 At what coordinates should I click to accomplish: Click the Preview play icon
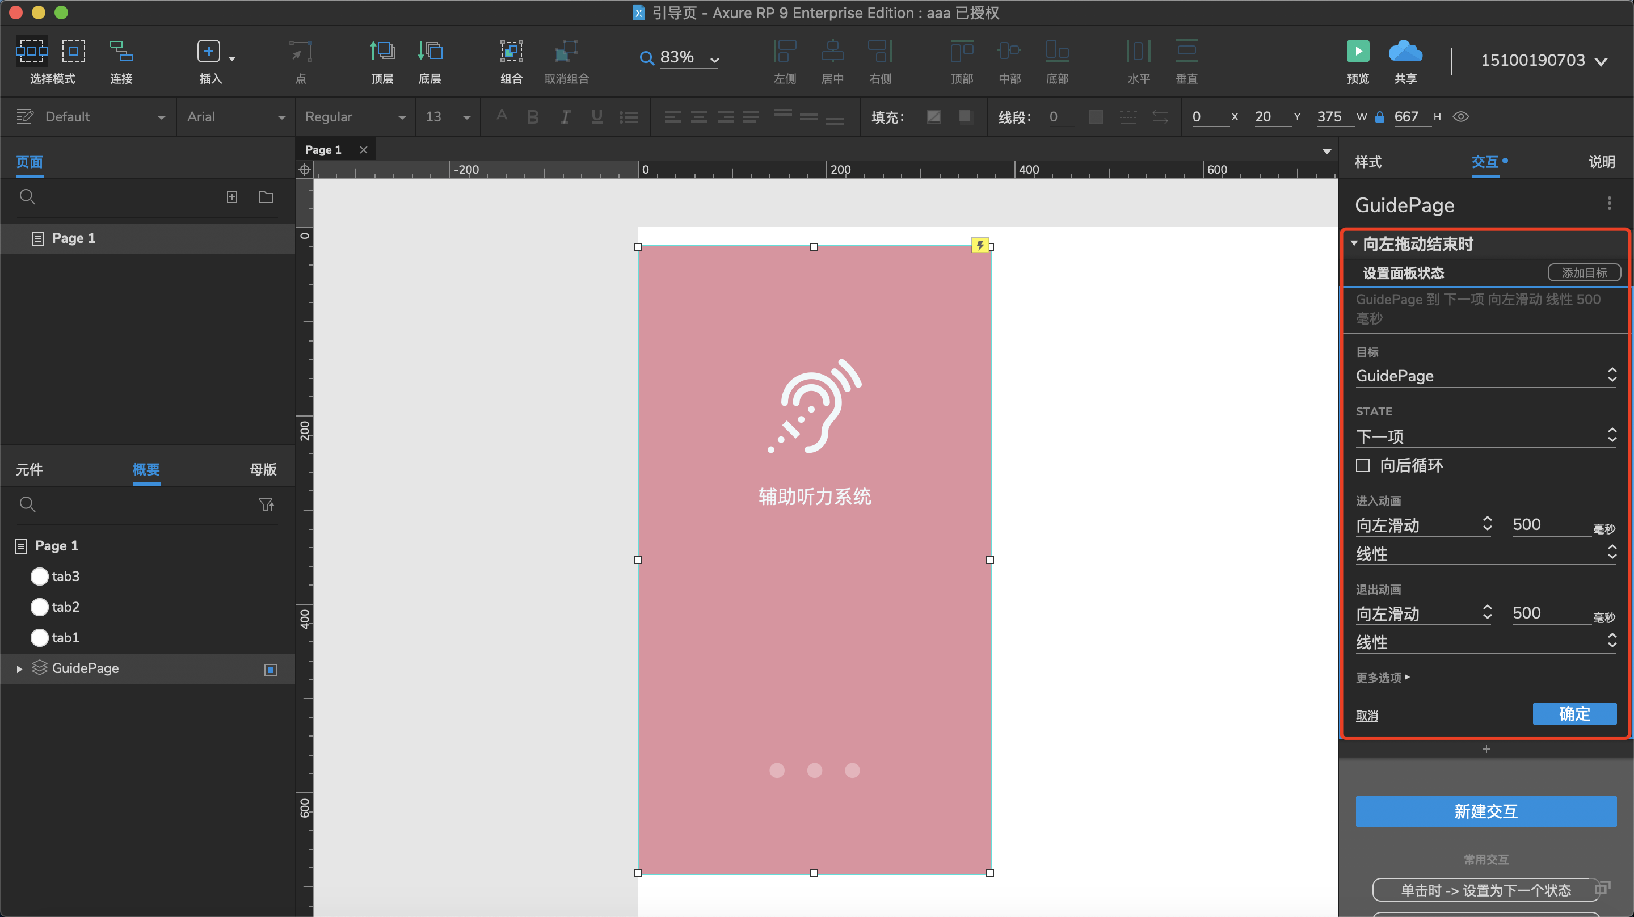(1358, 52)
